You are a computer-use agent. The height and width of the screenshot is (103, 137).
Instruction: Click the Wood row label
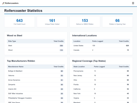pyautogui.click(x=10, y=50)
